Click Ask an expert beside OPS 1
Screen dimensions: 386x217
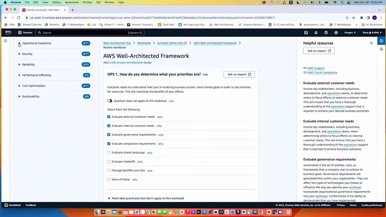[x=239, y=74]
